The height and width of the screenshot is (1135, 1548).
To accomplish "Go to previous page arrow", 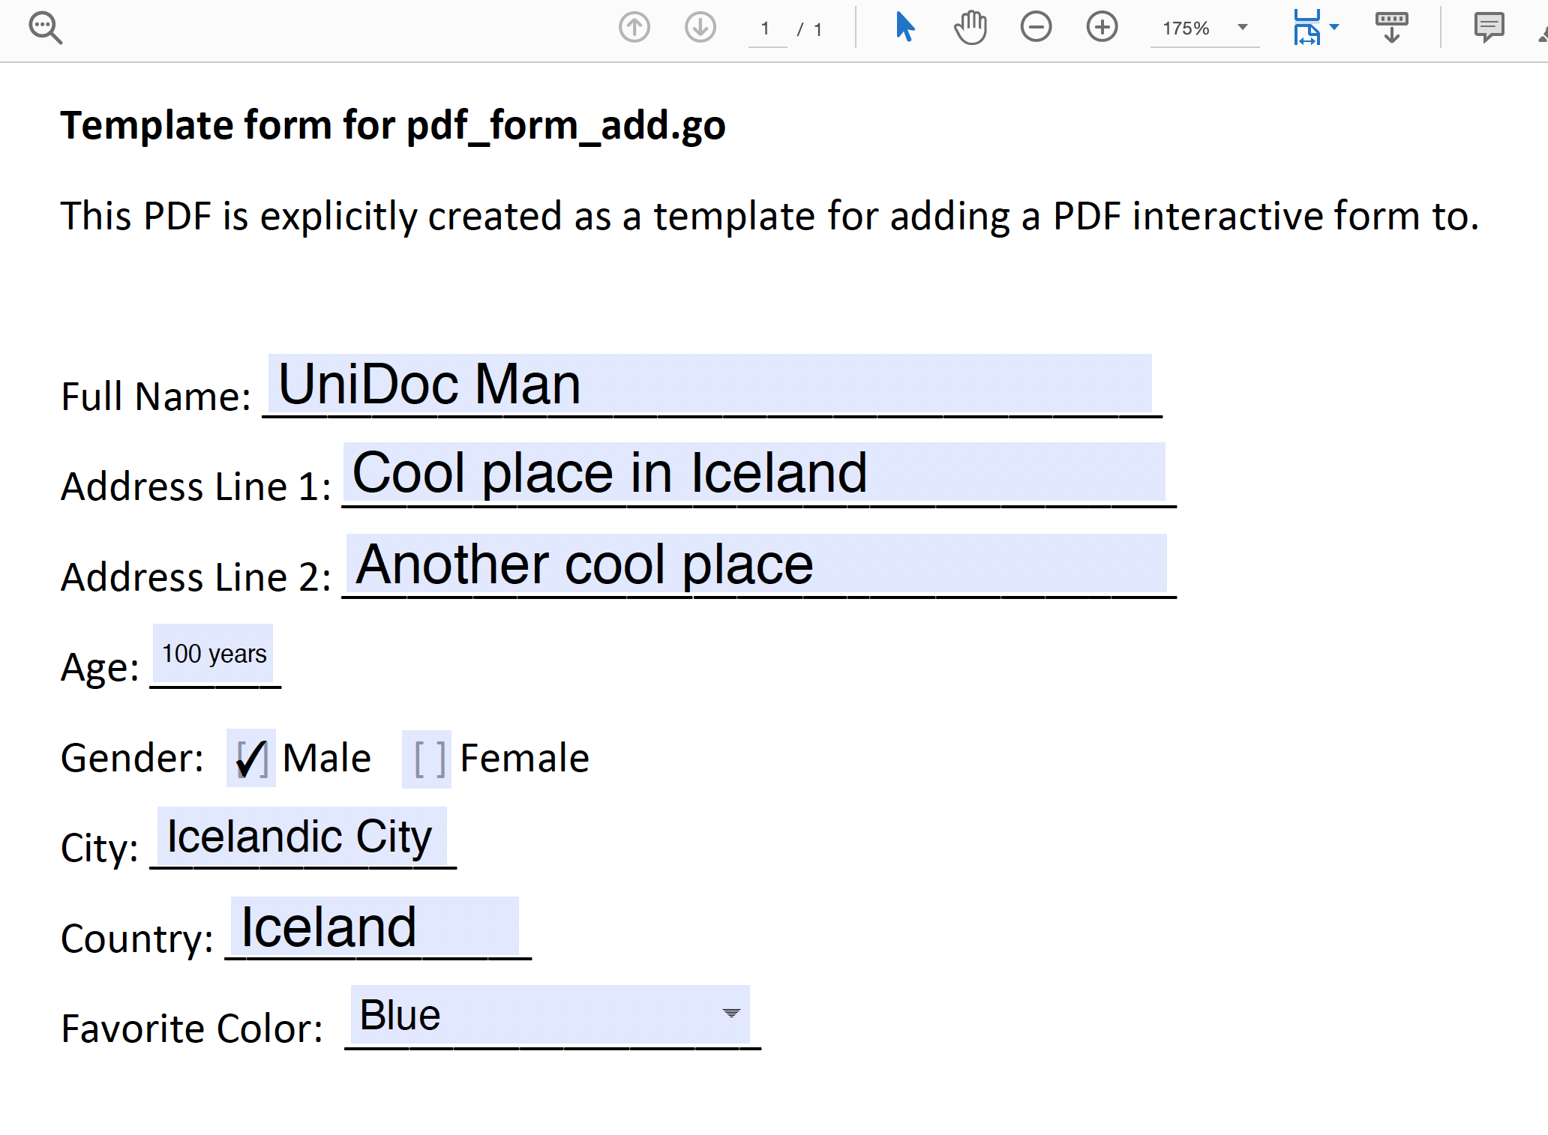I will (634, 28).
